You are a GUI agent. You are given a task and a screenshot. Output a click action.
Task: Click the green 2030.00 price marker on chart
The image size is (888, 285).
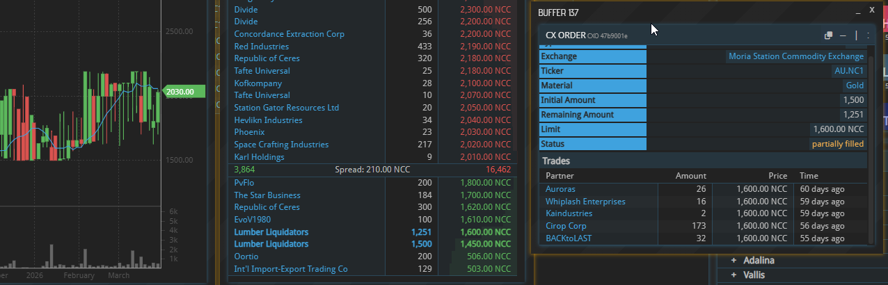[183, 91]
